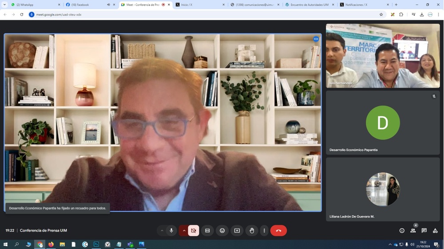Open meeting details info icon
Viewport: 444px width, 249px height.
click(x=402, y=230)
